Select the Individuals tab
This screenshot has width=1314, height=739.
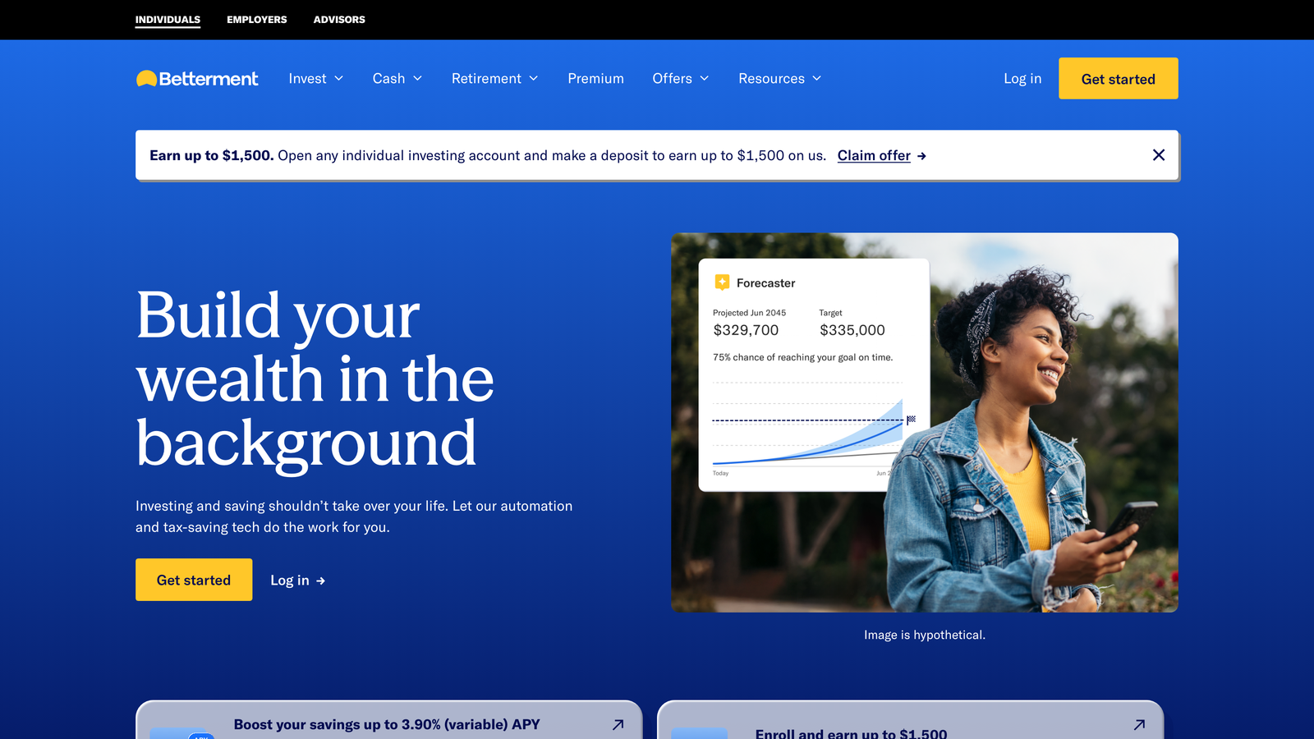pyautogui.click(x=168, y=20)
